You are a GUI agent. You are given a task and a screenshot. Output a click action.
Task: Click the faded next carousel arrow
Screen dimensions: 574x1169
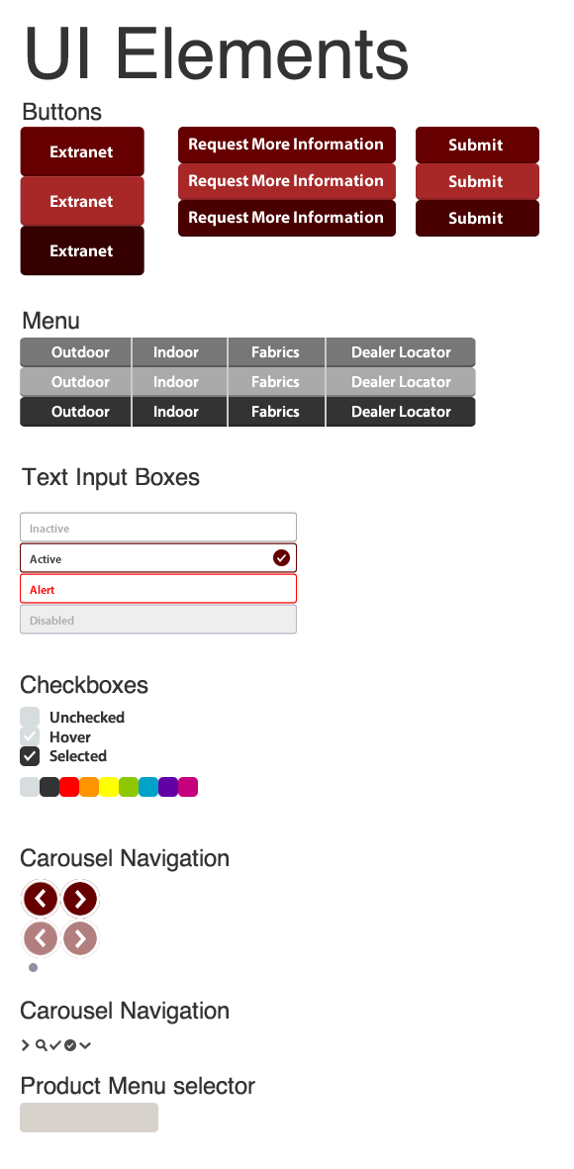(80, 938)
